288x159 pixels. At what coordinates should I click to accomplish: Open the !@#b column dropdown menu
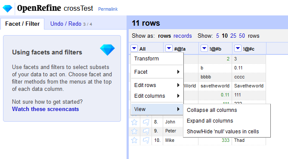204,48
